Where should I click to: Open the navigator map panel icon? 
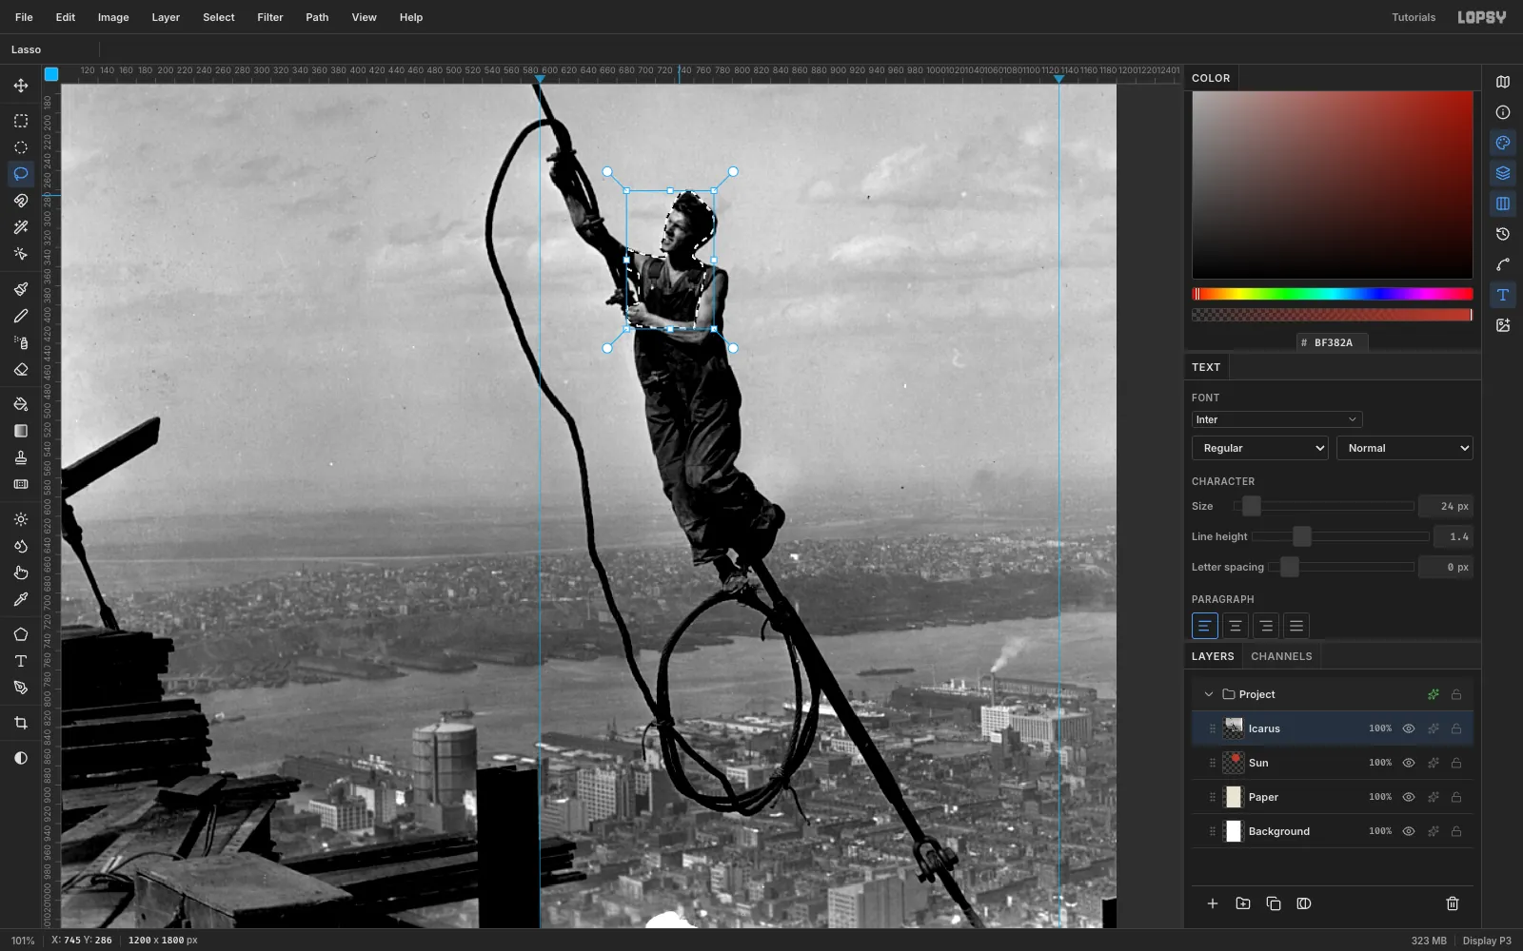1503,82
